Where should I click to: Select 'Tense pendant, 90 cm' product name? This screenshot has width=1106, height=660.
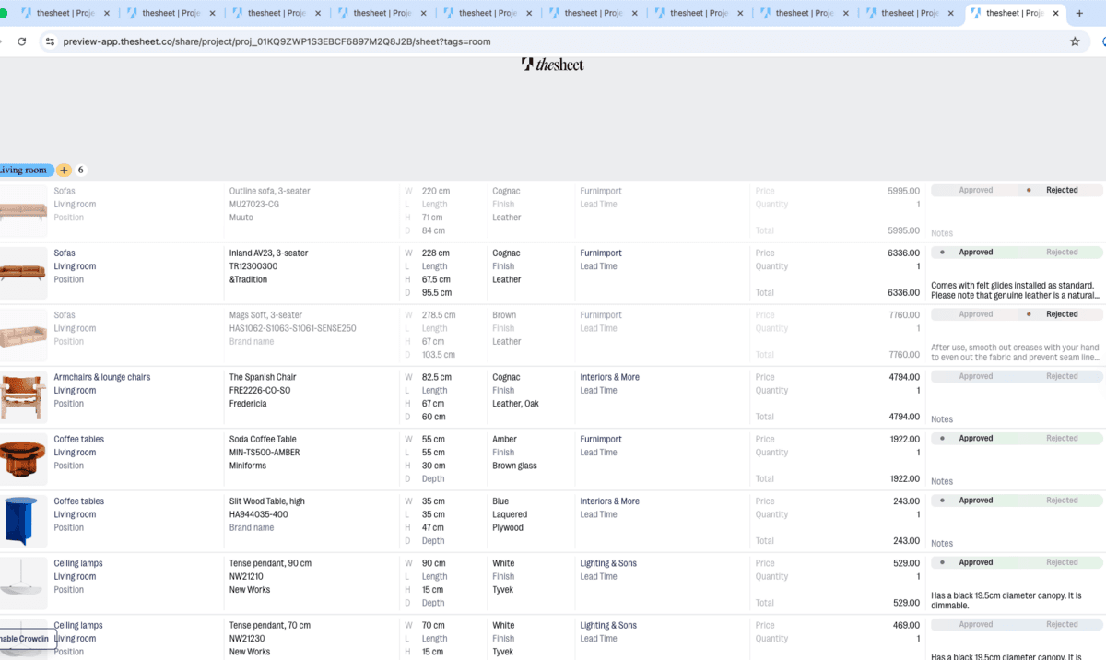tap(271, 563)
